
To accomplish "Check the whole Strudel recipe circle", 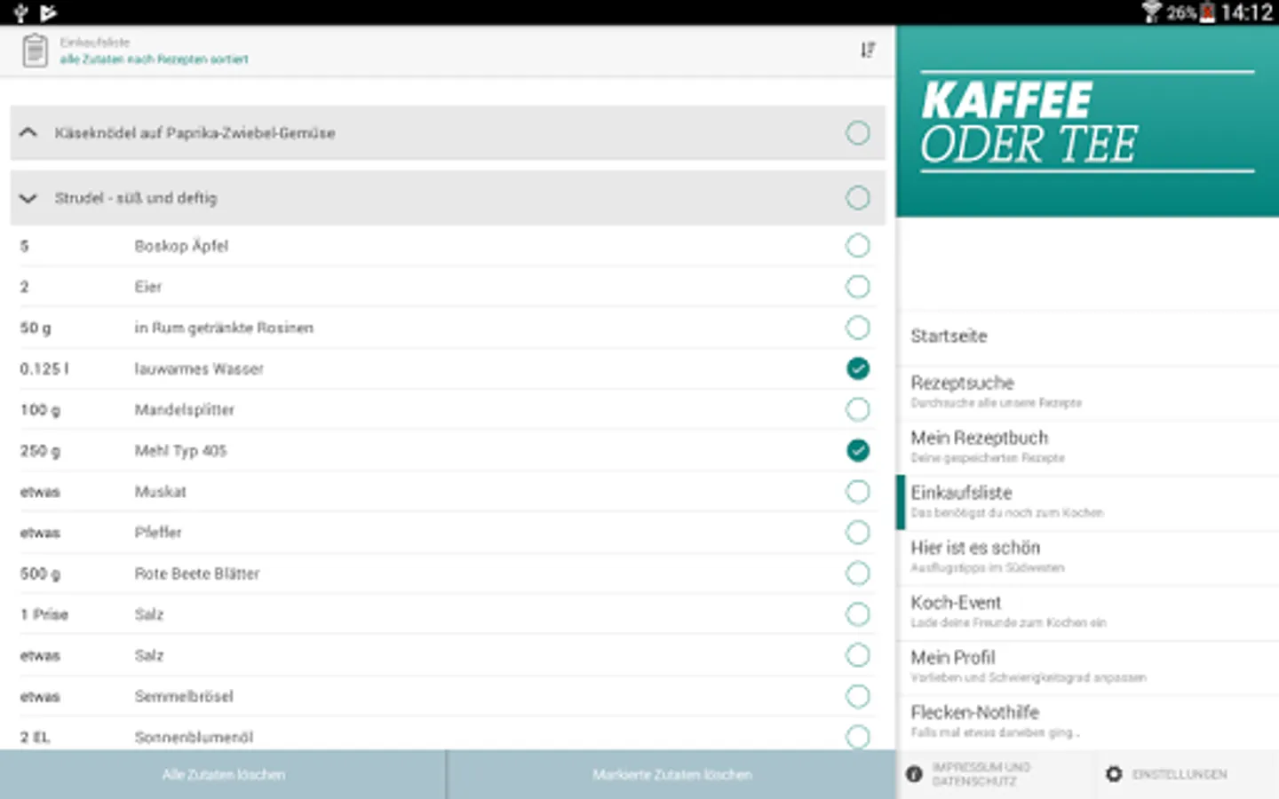I will pyautogui.click(x=858, y=198).
